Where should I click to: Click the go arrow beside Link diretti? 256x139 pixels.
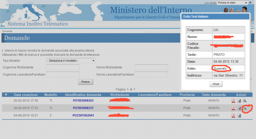(250, 2)
